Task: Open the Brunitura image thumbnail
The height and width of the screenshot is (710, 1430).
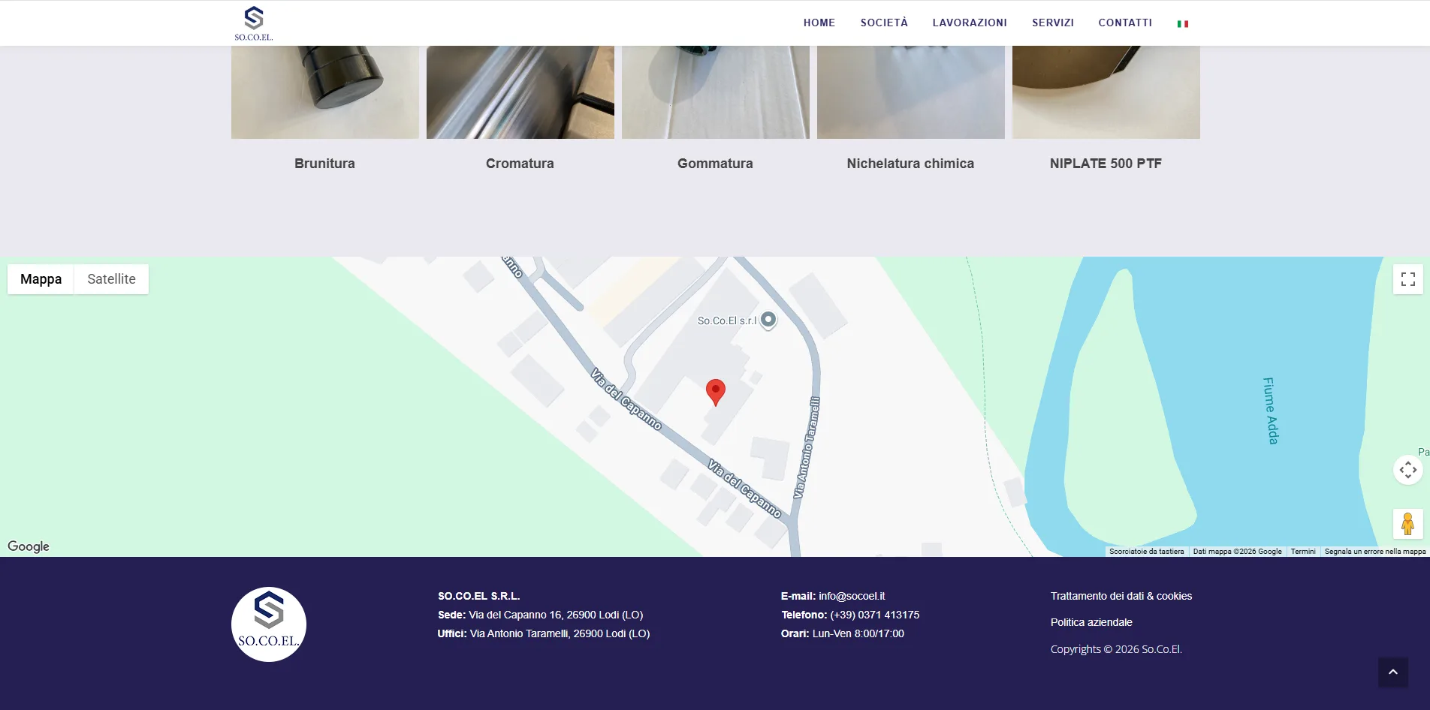Action: [325, 92]
